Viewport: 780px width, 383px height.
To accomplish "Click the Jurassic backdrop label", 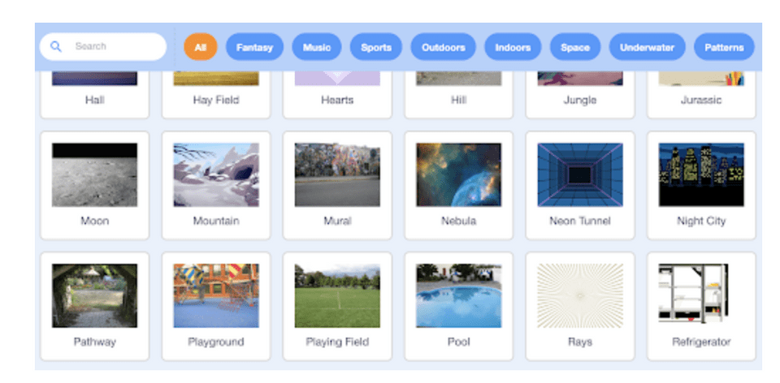I will pyautogui.click(x=701, y=100).
